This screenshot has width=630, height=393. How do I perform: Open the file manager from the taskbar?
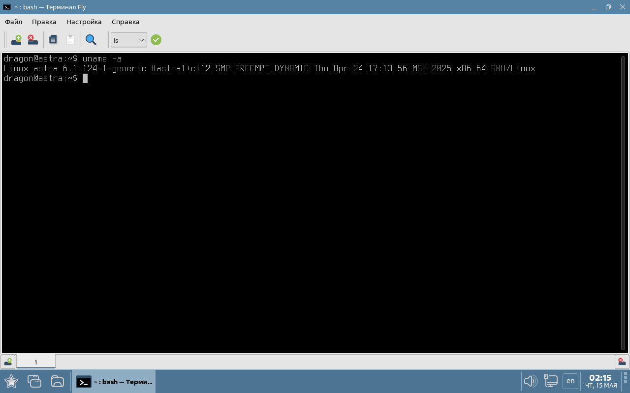coord(58,381)
